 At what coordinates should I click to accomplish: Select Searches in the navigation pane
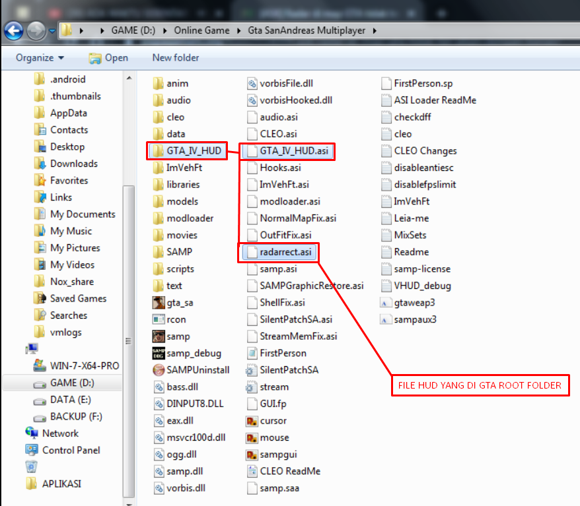[x=61, y=315]
